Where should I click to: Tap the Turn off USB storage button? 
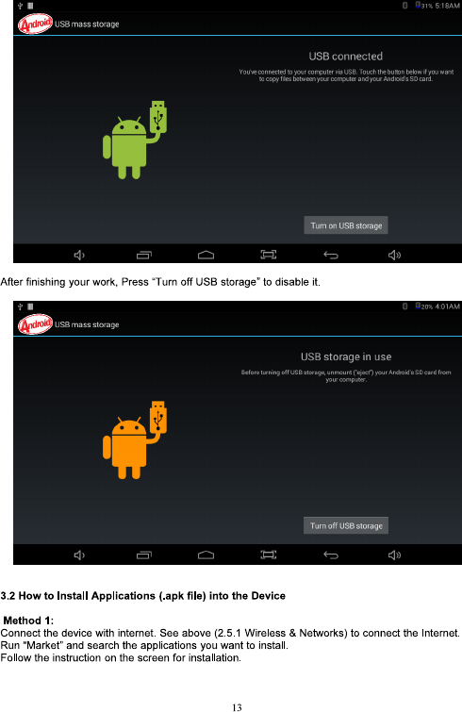point(346,525)
